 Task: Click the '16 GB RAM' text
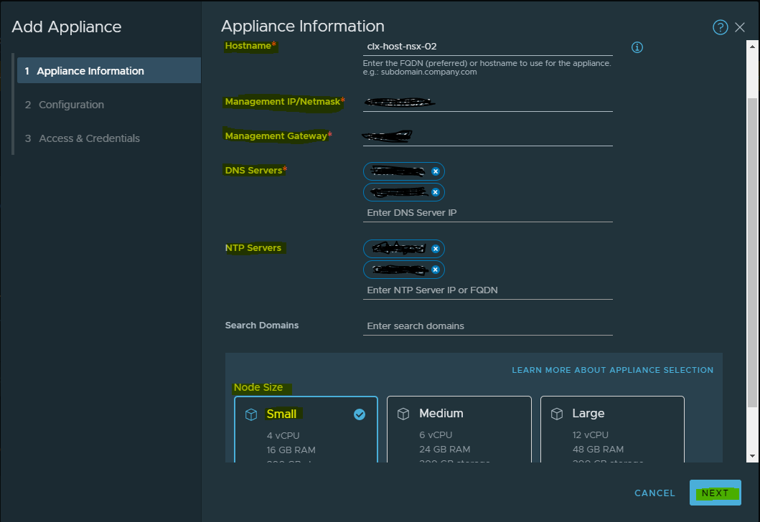[x=291, y=450]
